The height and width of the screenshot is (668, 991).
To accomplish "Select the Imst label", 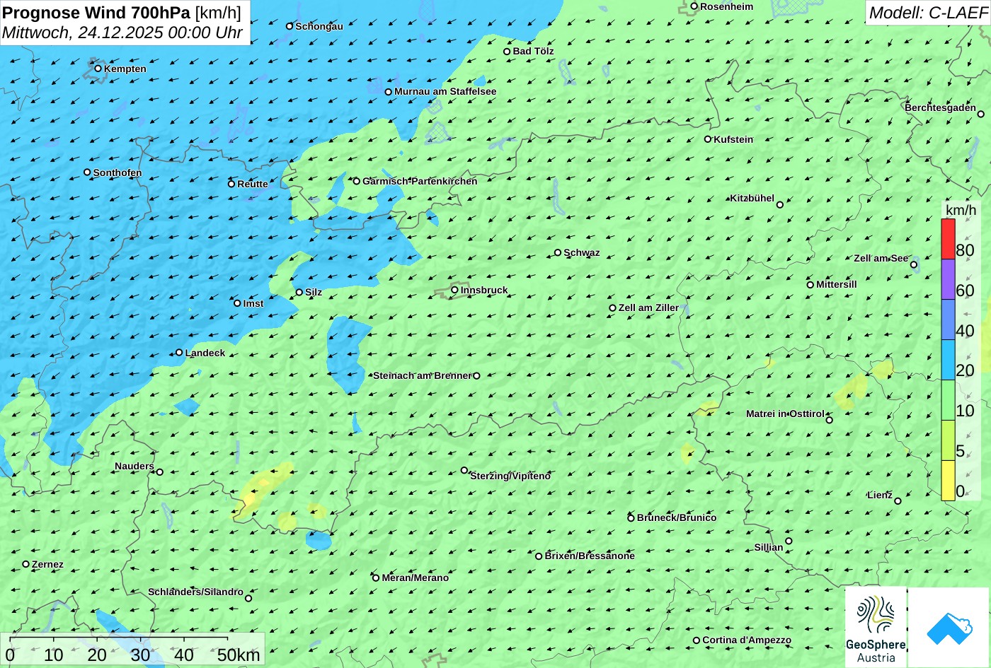I will 253,303.
